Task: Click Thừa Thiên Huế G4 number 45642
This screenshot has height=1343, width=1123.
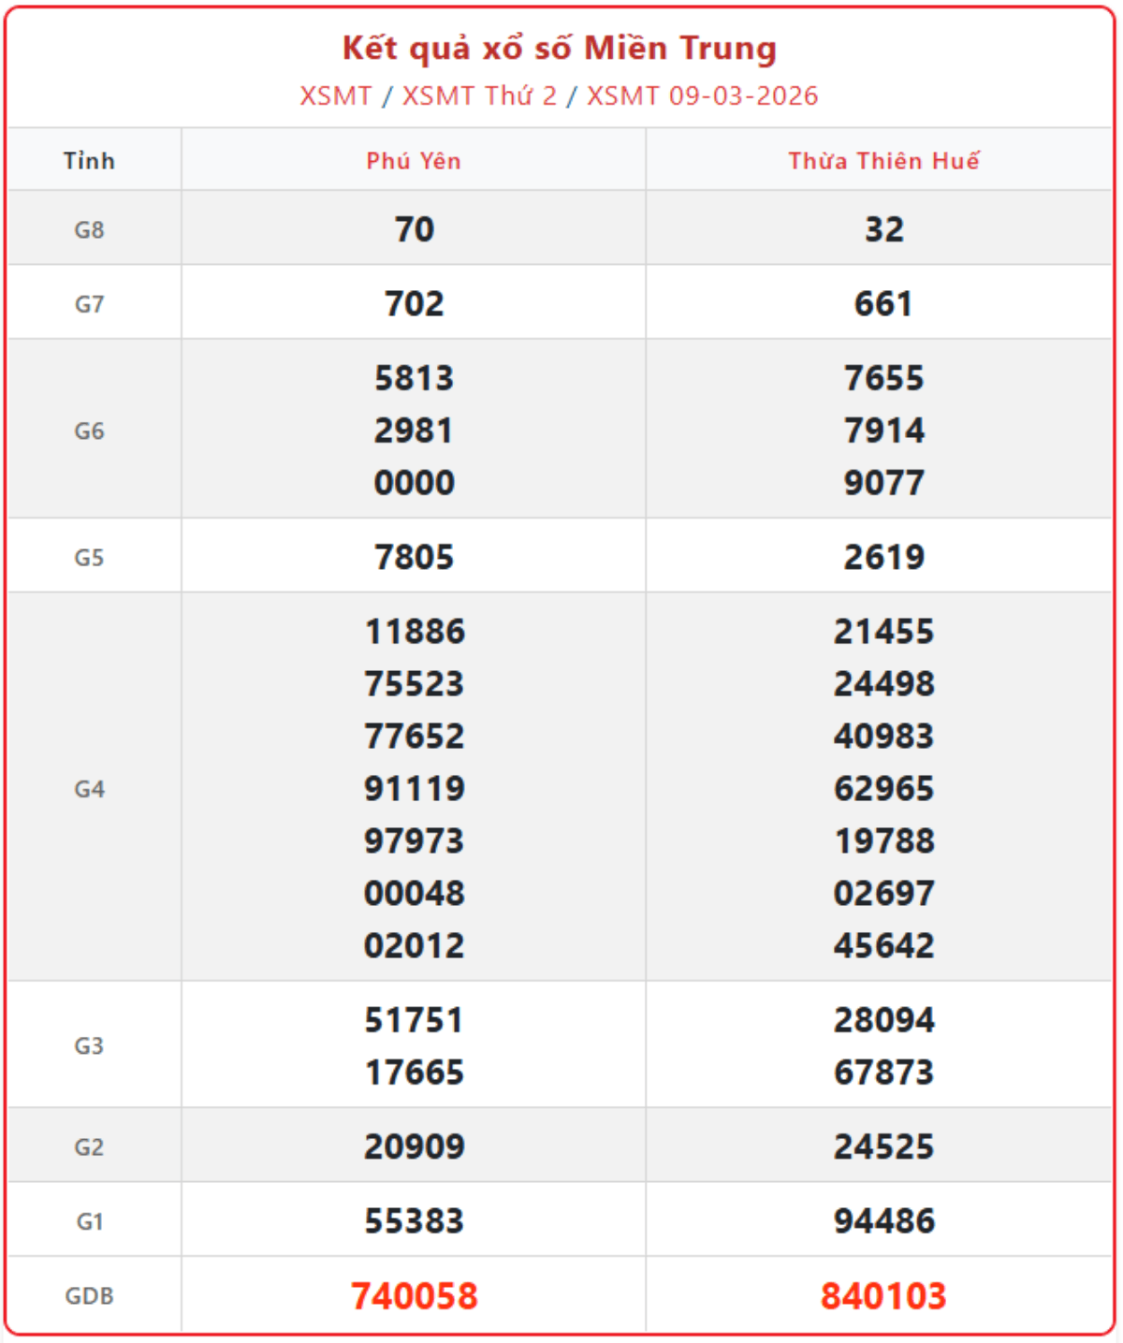Action: click(x=883, y=946)
